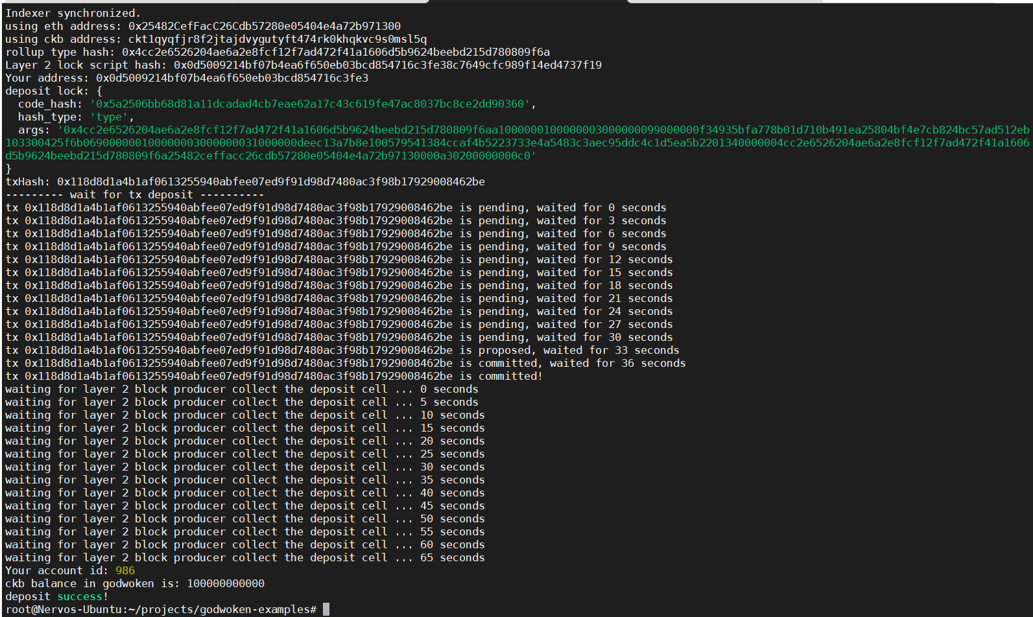Click the rollup type hash value
The height and width of the screenshot is (617, 1033).
(336, 52)
